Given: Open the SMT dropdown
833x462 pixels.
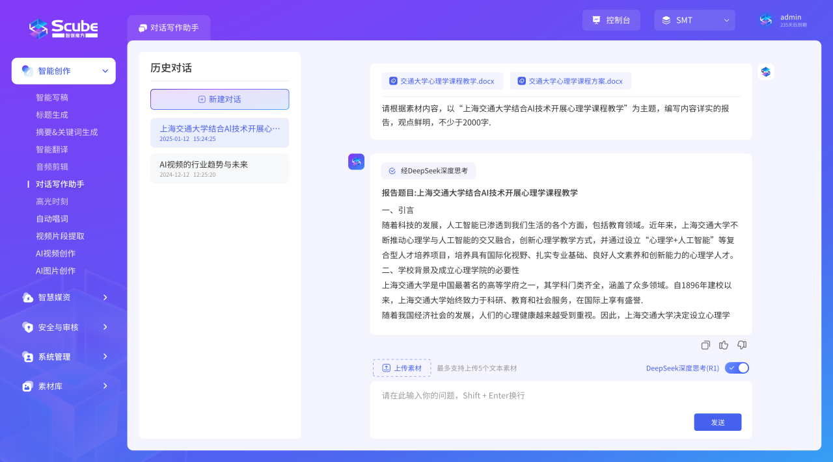Looking at the screenshot, I should pyautogui.click(x=694, y=20).
